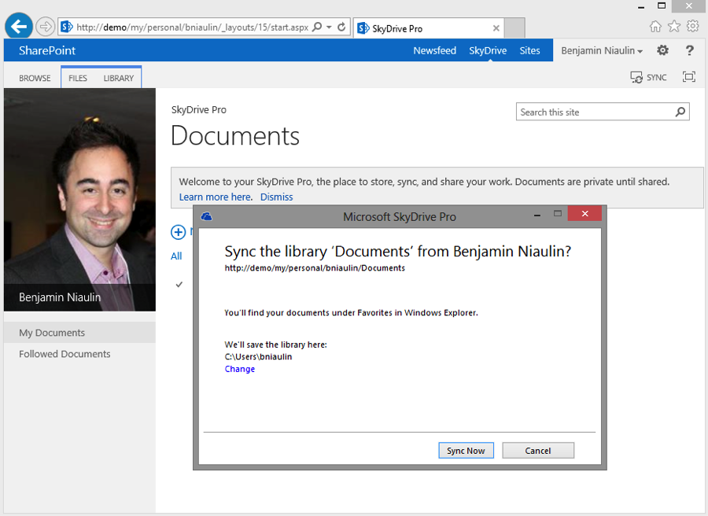Image resolution: width=708 pixels, height=516 pixels.
Task: Click the new document plus icon
Action: (178, 232)
